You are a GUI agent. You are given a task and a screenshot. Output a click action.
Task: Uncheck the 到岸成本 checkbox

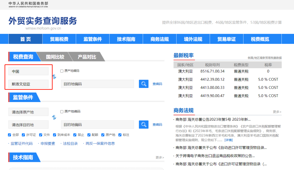tap(55, 135)
